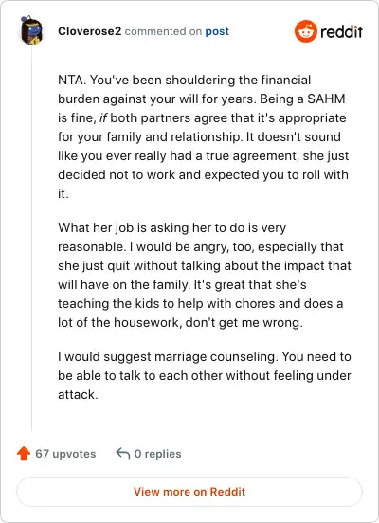Click the Cloverose2 avatar image
Viewport: 379px width, 523px height.
[x=31, y=30]
